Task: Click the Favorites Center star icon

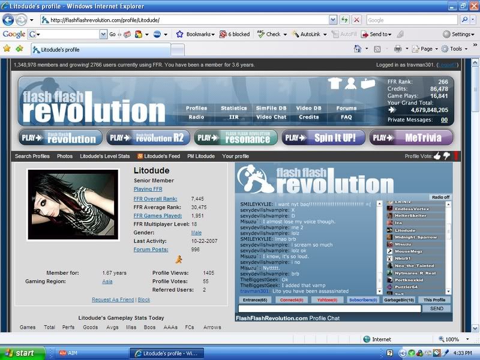Action: click(x=7, y=49)
